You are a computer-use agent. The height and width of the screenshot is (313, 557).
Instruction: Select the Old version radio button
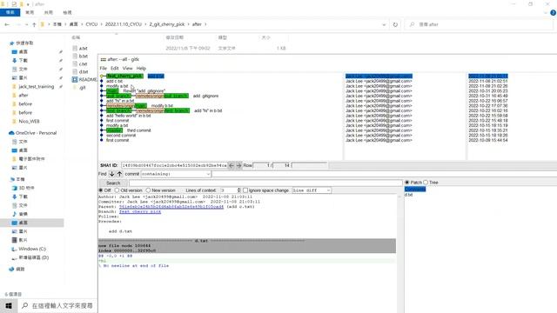(x=117, y=190)
